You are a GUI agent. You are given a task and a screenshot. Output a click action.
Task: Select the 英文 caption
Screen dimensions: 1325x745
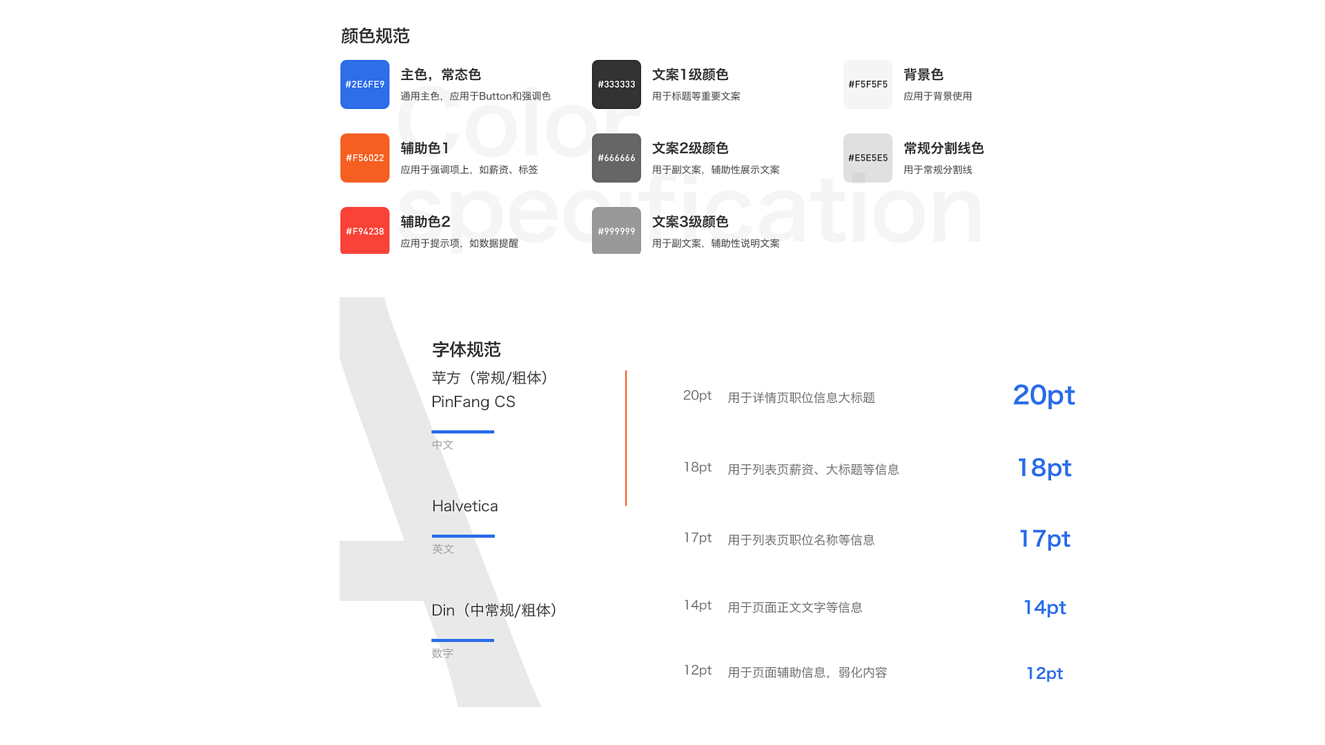(x=443, y=549)
